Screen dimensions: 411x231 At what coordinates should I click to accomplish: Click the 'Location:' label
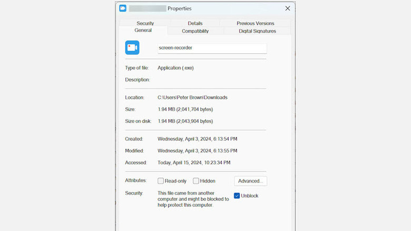tap(134, 98)
